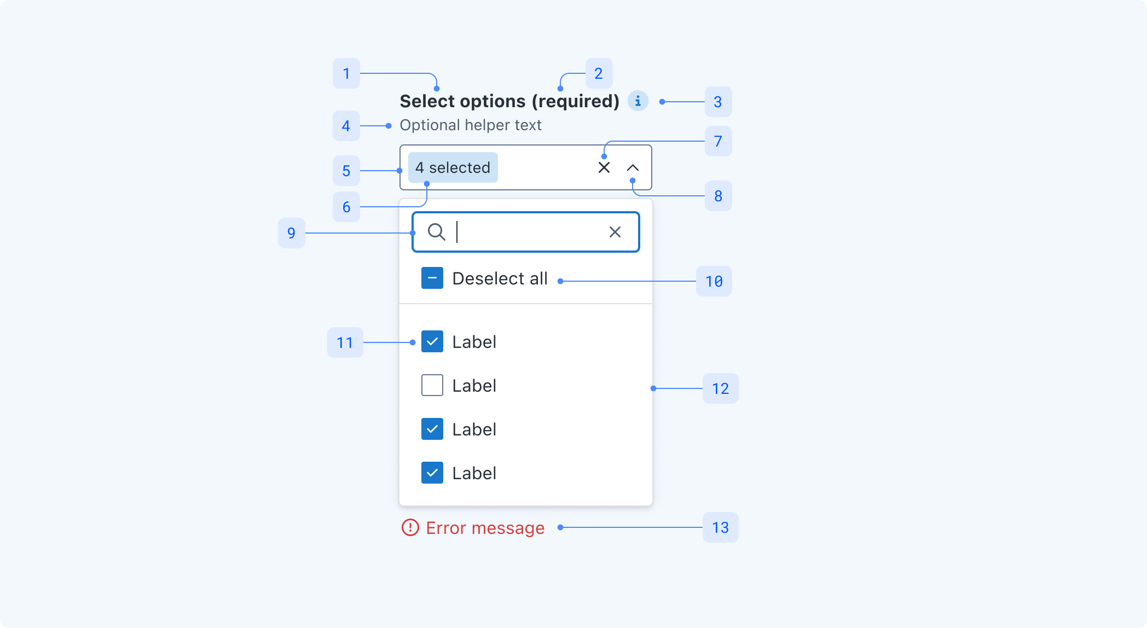Screen dimensions: 1147x628
Task: Click the search magnifier icon
Action: coord(436,232)
